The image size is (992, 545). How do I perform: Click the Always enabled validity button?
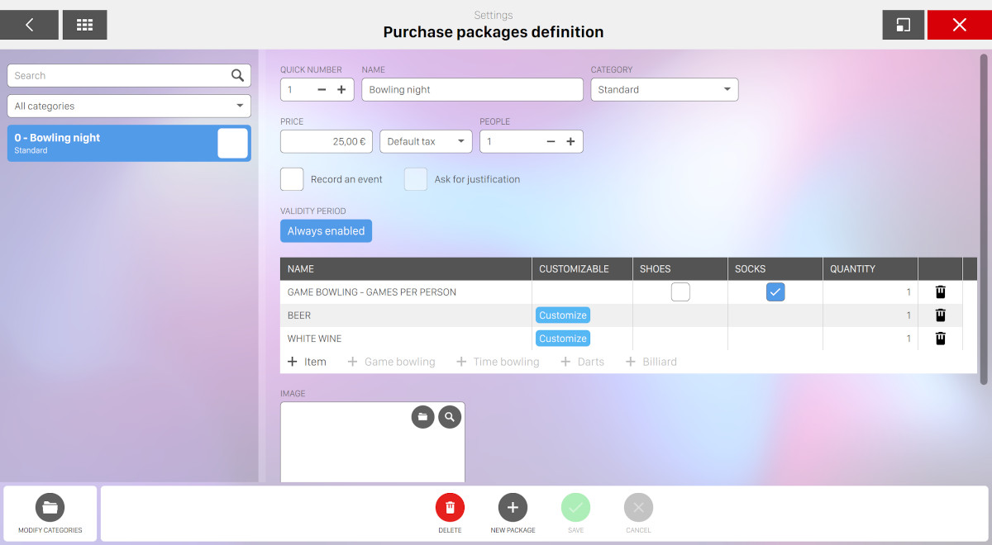coord(326,231)
